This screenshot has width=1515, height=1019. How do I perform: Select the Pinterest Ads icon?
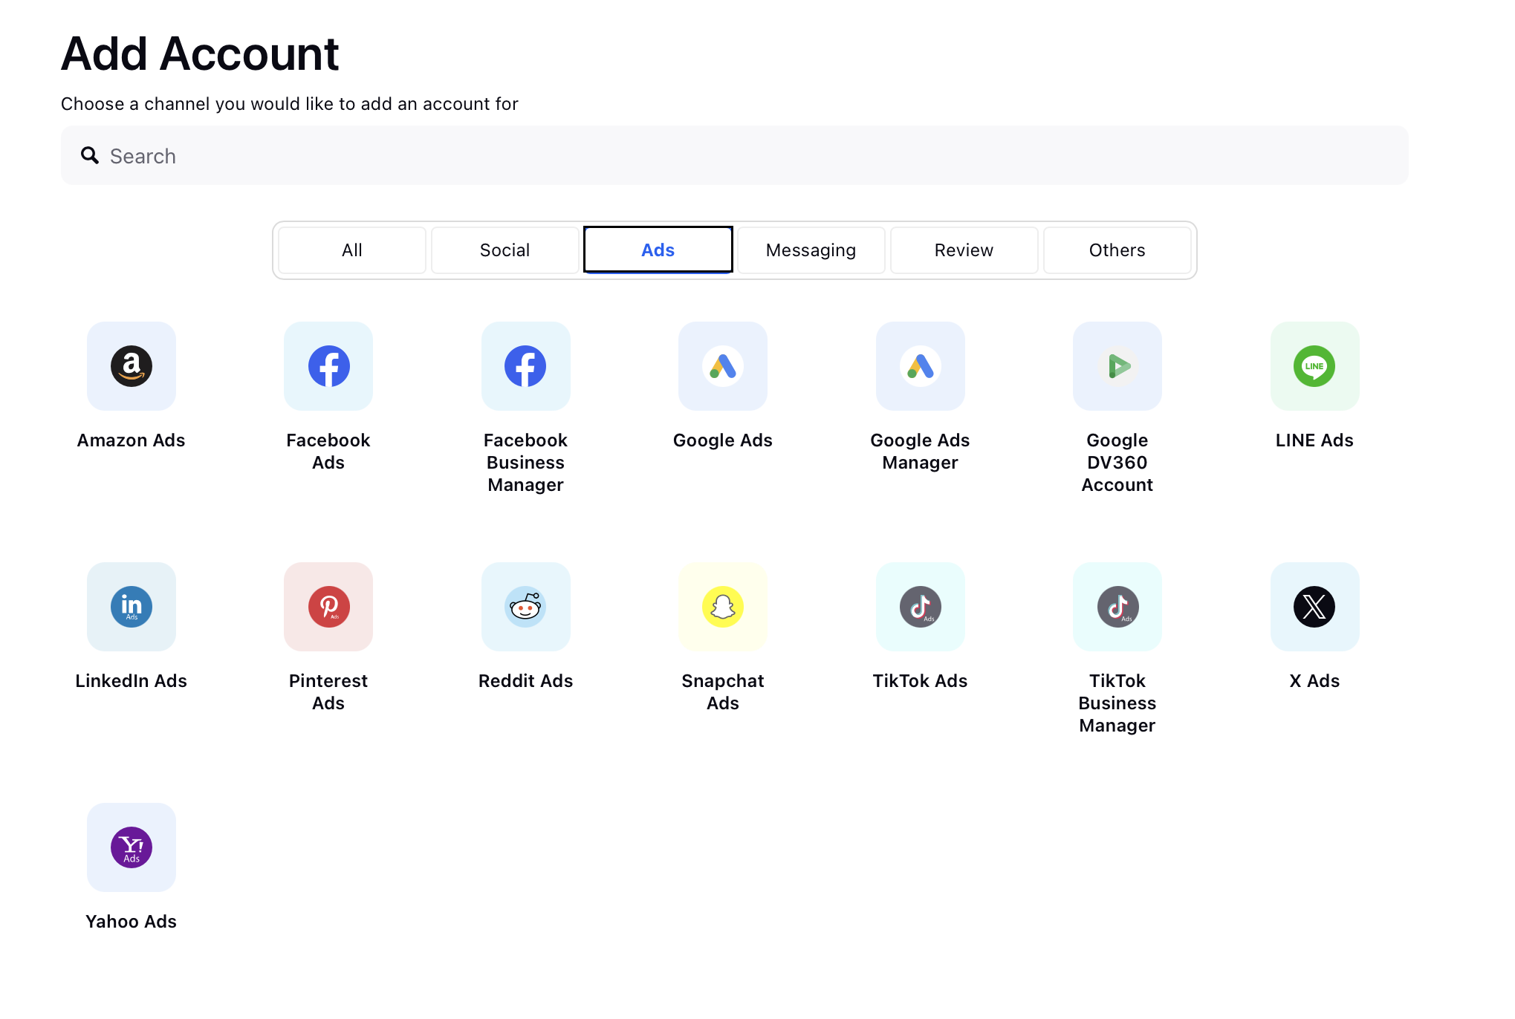click(328, 607)
